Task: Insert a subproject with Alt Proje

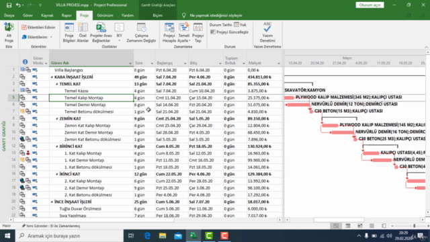Action: coord(9,33)
